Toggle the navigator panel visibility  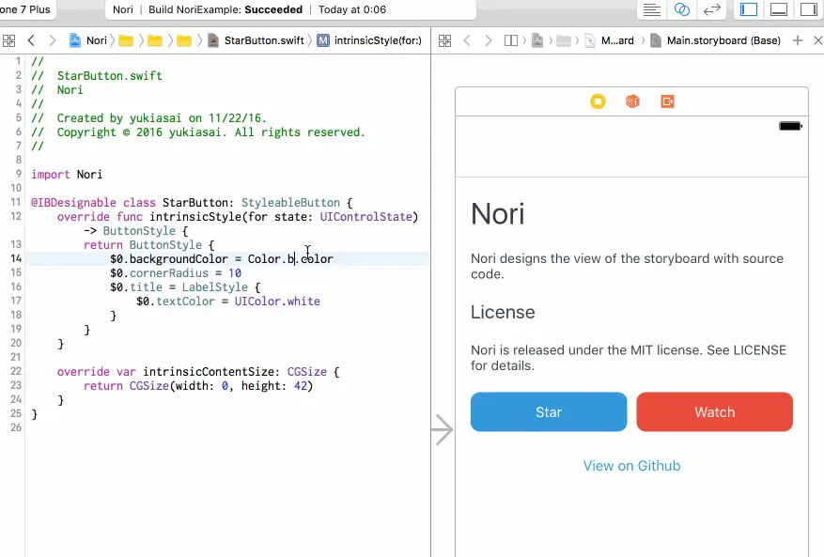[x=748, y=9]
